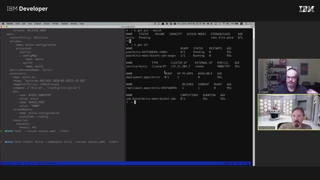Click the IBM Developer title
This screenshot has height=180, width=320.
27,9
